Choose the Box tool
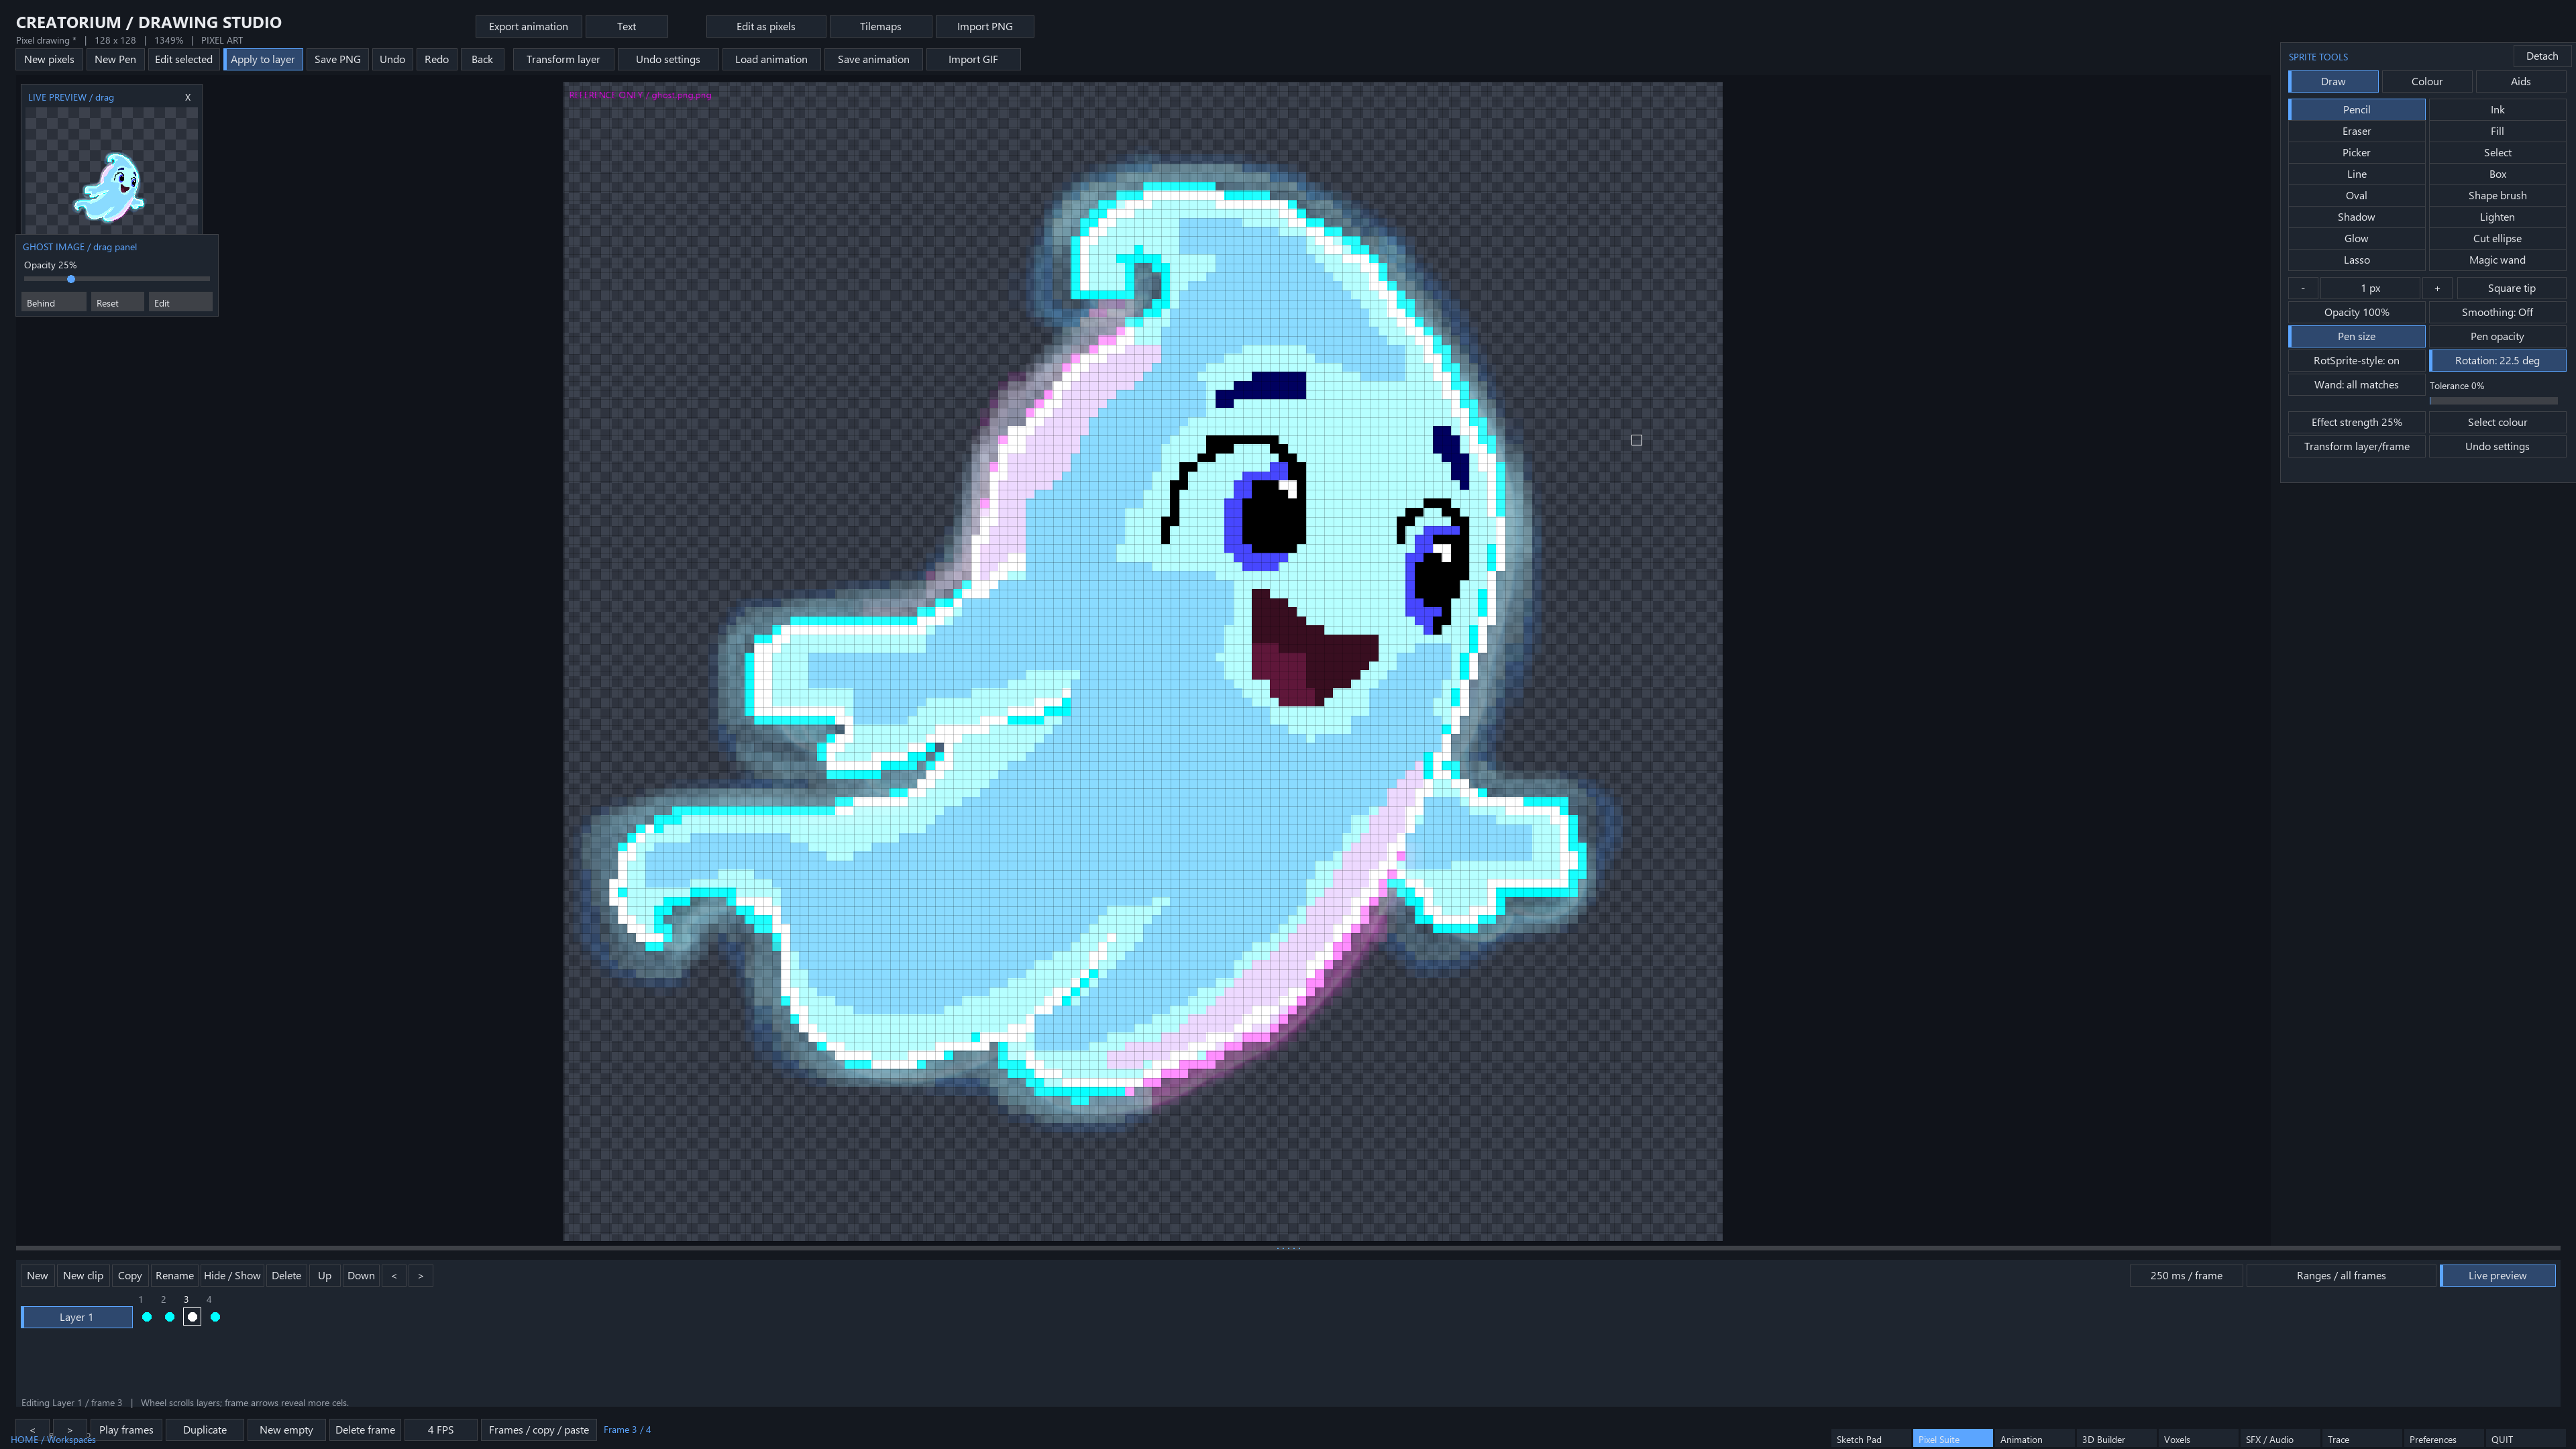2576x1449 pixels. pos(2497,174)
